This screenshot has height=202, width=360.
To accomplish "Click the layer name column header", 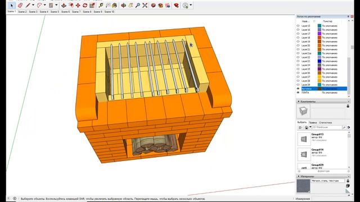I will [x=305, y=21].
